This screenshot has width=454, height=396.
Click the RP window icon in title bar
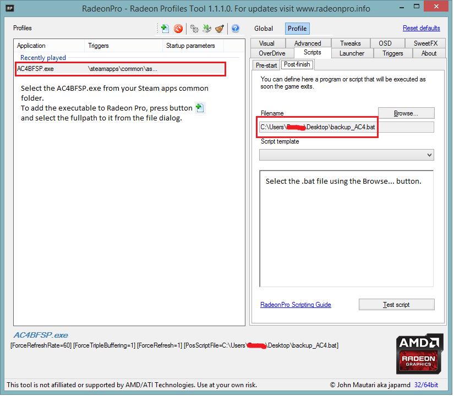click(x=10, y=8)
